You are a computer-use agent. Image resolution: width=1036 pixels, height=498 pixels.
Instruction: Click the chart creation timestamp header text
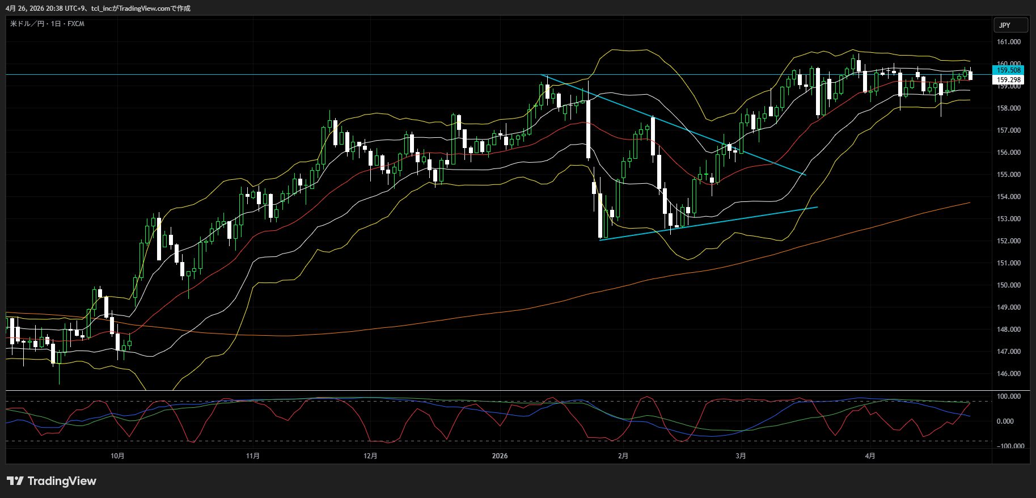(x=98, y=9)
